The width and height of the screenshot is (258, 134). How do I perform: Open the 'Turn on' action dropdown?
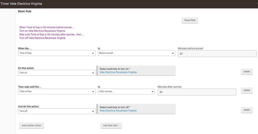click(x=57, y=73)
